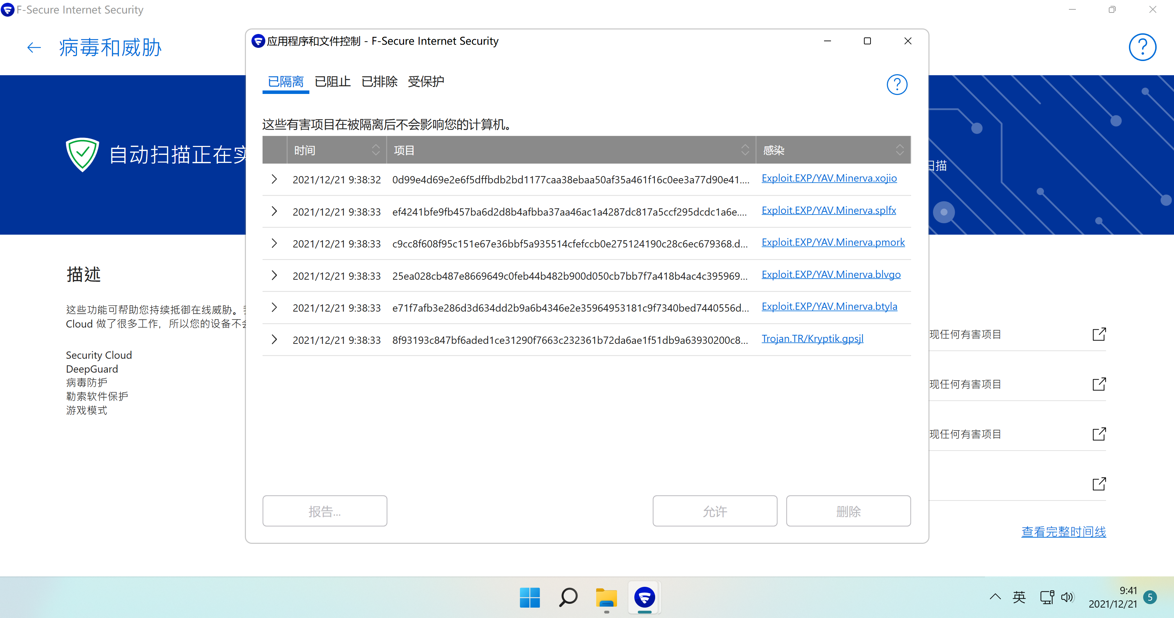Click the 报告... button
Image resolution: width=1174 pixels, height=618 pixels.
325,511
